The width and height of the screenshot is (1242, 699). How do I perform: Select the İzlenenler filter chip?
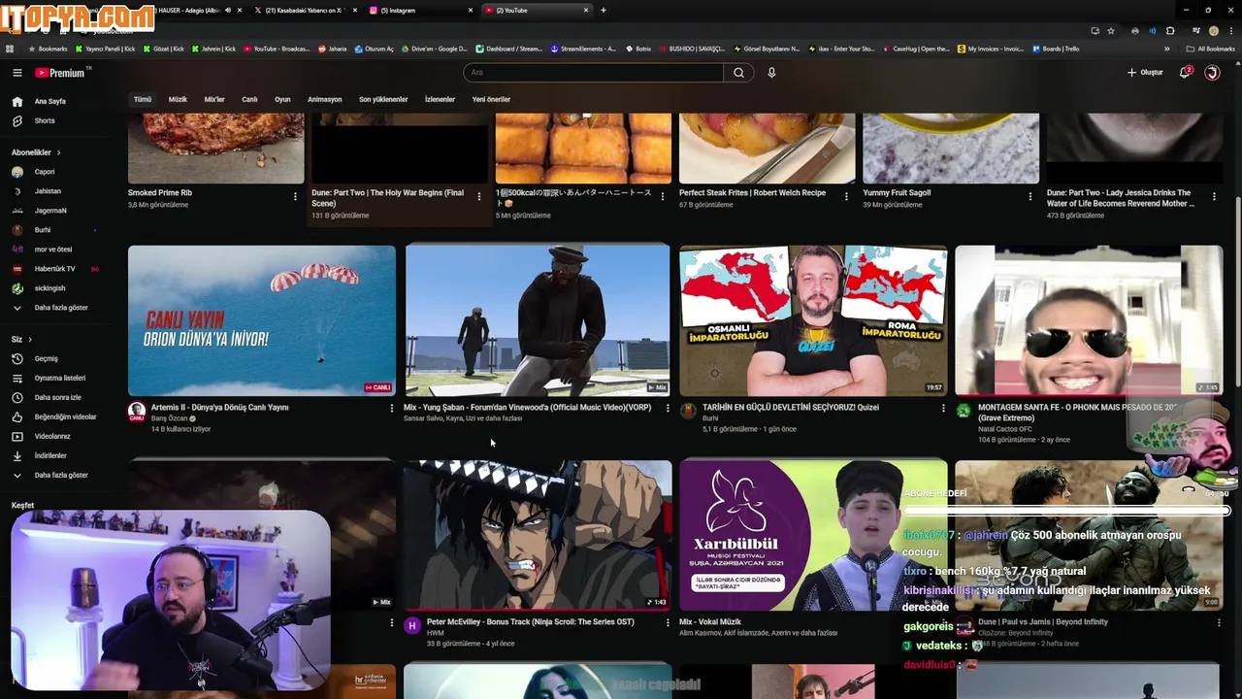click(440, 99)
